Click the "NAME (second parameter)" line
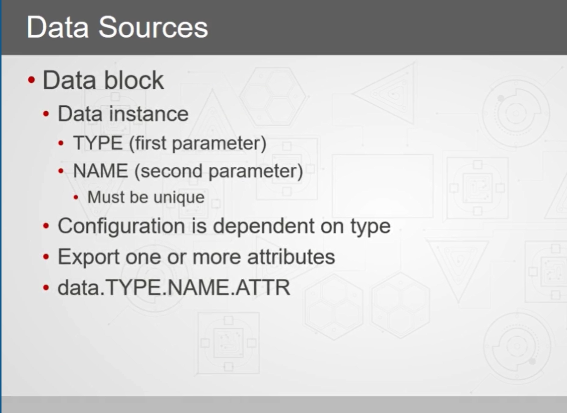This screenshot has height=413, width=567. click(x=188, y=171)
